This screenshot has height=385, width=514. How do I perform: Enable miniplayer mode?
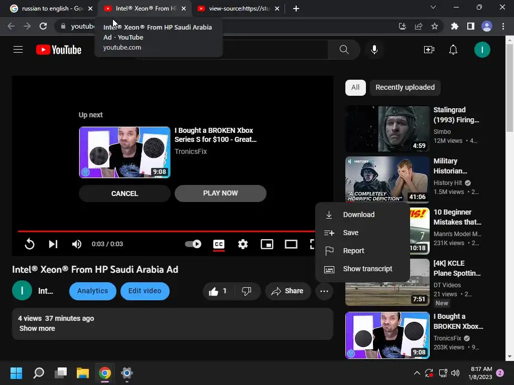point(267,244)
